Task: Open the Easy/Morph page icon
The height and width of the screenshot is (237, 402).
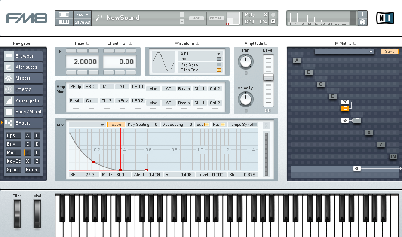Action: [9, 112]
